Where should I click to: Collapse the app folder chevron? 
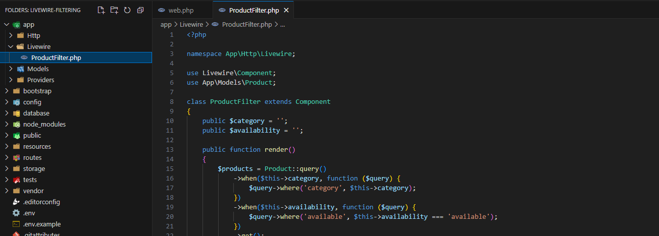click(x=6, y=24)
